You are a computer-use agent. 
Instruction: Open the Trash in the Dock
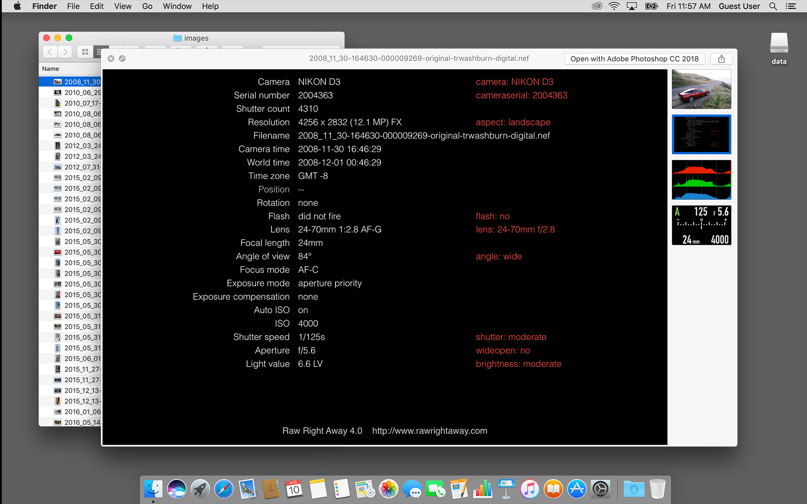click(x=657, y=489)
